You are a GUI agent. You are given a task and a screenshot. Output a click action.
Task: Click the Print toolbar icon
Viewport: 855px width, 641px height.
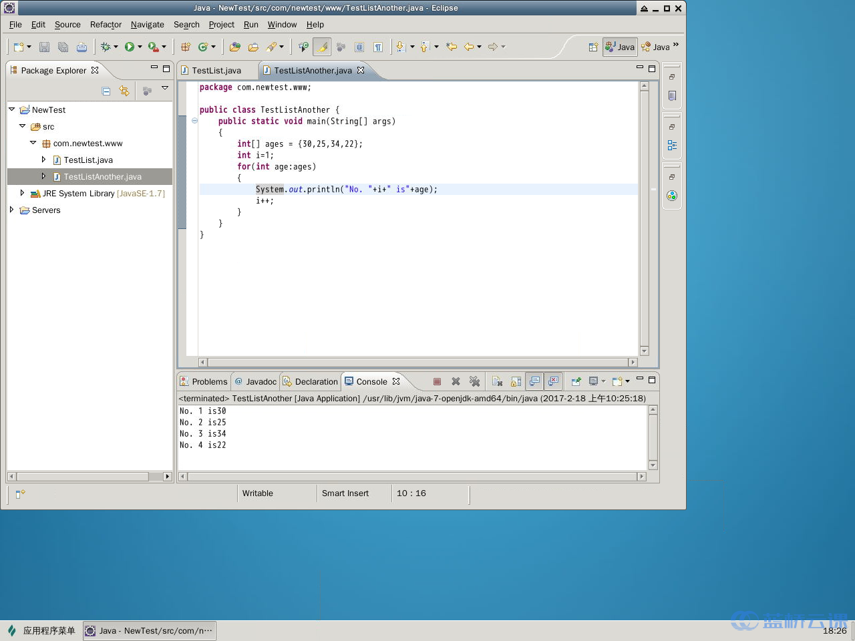click(x=81, y=47)
